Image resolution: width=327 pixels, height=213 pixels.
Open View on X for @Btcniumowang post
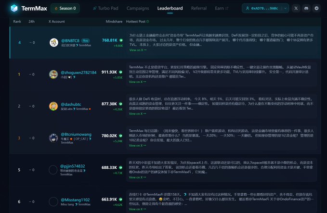pos(137,146)
